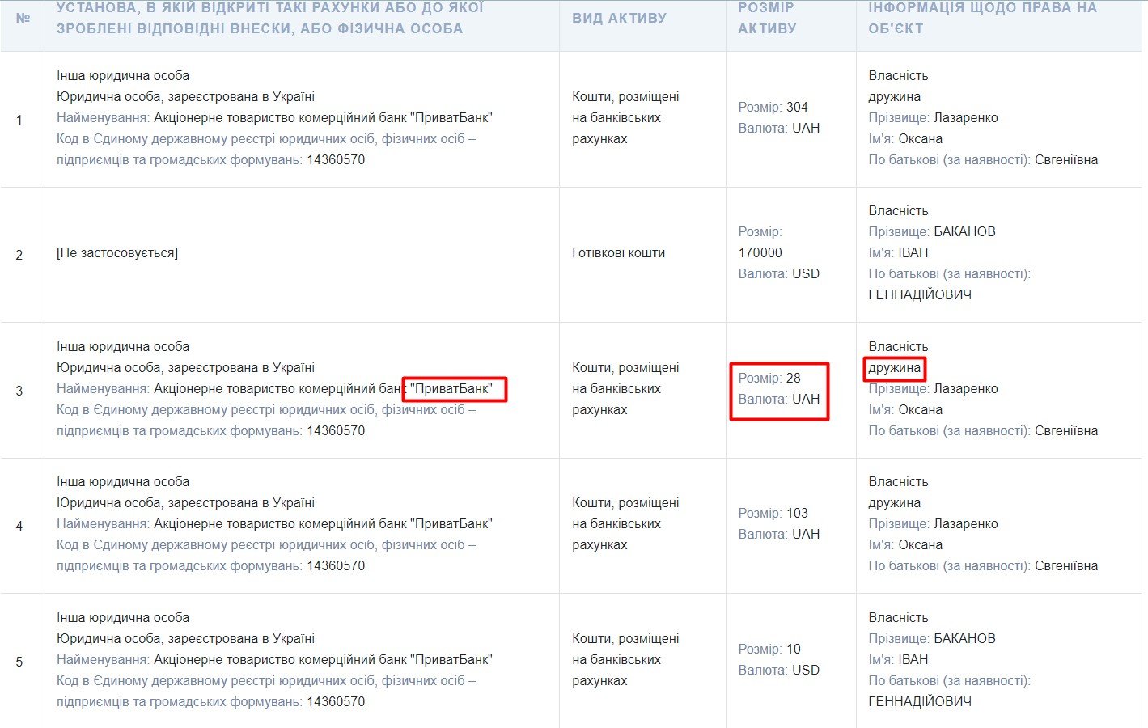Click the name "Оксана" in row 1
The image size is (1148, 728).
tap(920, 139)
